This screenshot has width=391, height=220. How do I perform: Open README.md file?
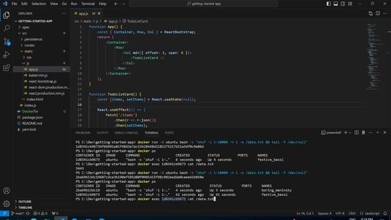(x=32, y=123)
